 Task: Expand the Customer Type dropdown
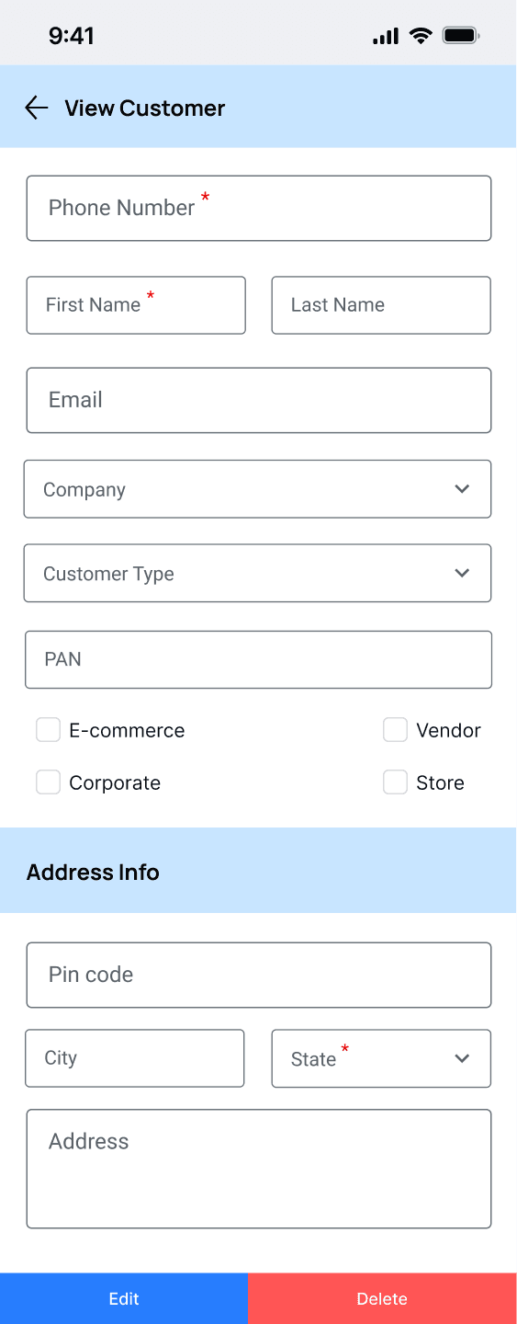pyautogui.click(x=258, y=573)
